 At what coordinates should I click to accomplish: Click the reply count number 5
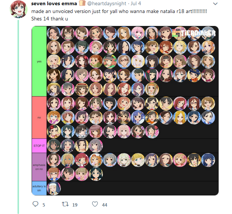point(44,205)
